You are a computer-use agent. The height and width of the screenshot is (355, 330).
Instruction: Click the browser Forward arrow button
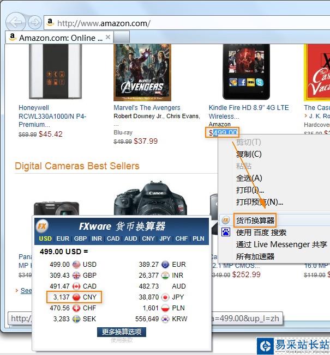click(x=35, y=22)
